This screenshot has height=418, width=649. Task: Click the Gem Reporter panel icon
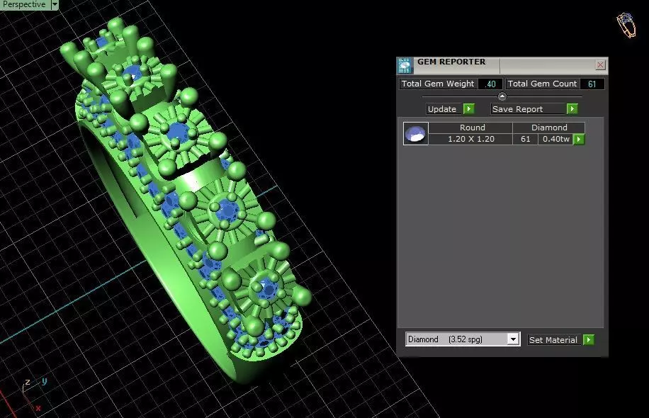point(405,65)
